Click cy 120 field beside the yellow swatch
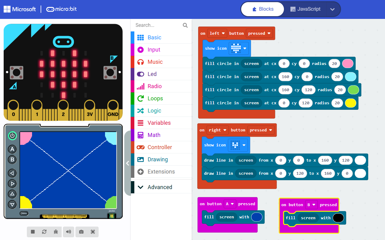The image size is (385, 240). [306, 103]
